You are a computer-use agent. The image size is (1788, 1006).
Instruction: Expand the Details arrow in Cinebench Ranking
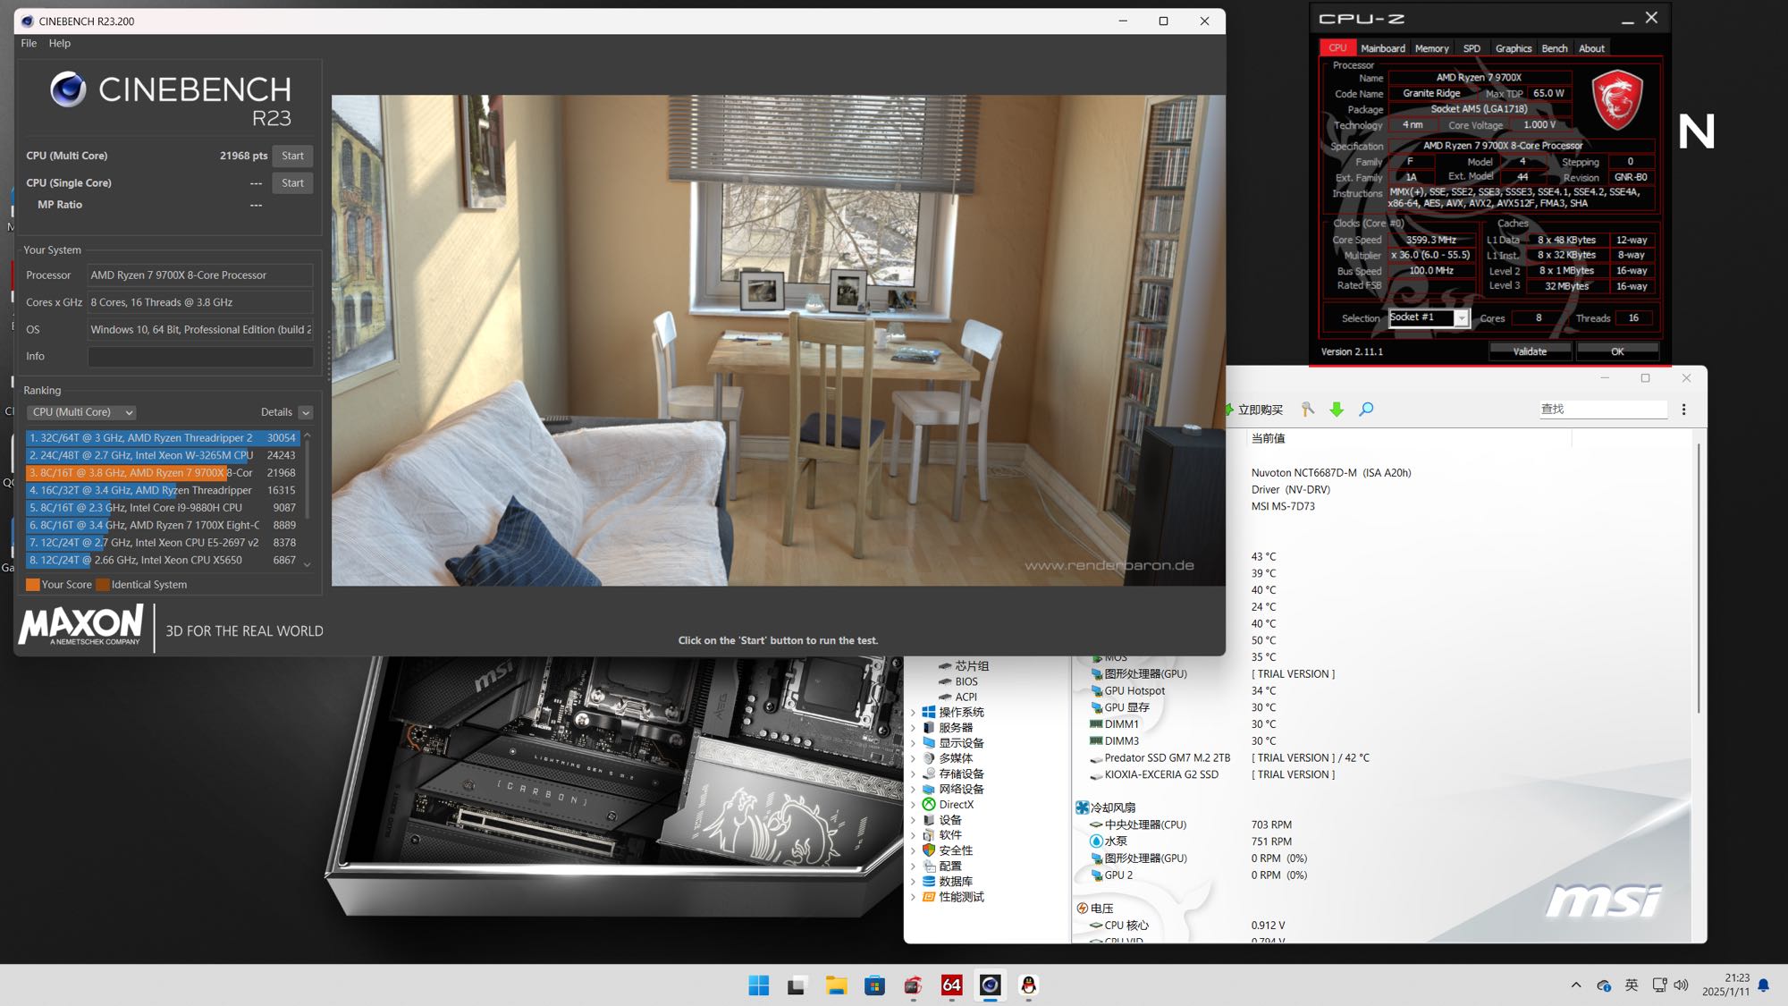tap(306, 412)
